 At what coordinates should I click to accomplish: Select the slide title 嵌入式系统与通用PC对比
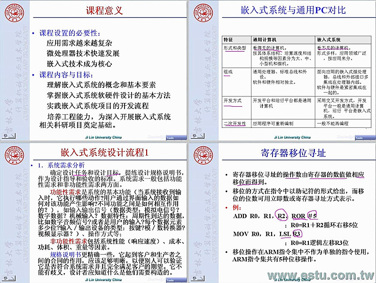pos(293,10)
